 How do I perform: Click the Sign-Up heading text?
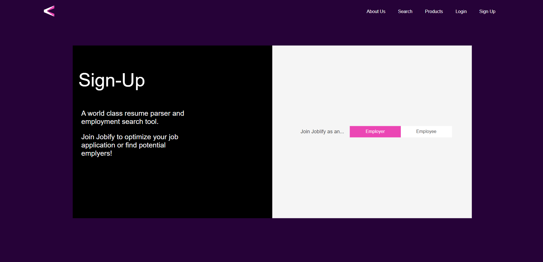(x=112, y=80)
